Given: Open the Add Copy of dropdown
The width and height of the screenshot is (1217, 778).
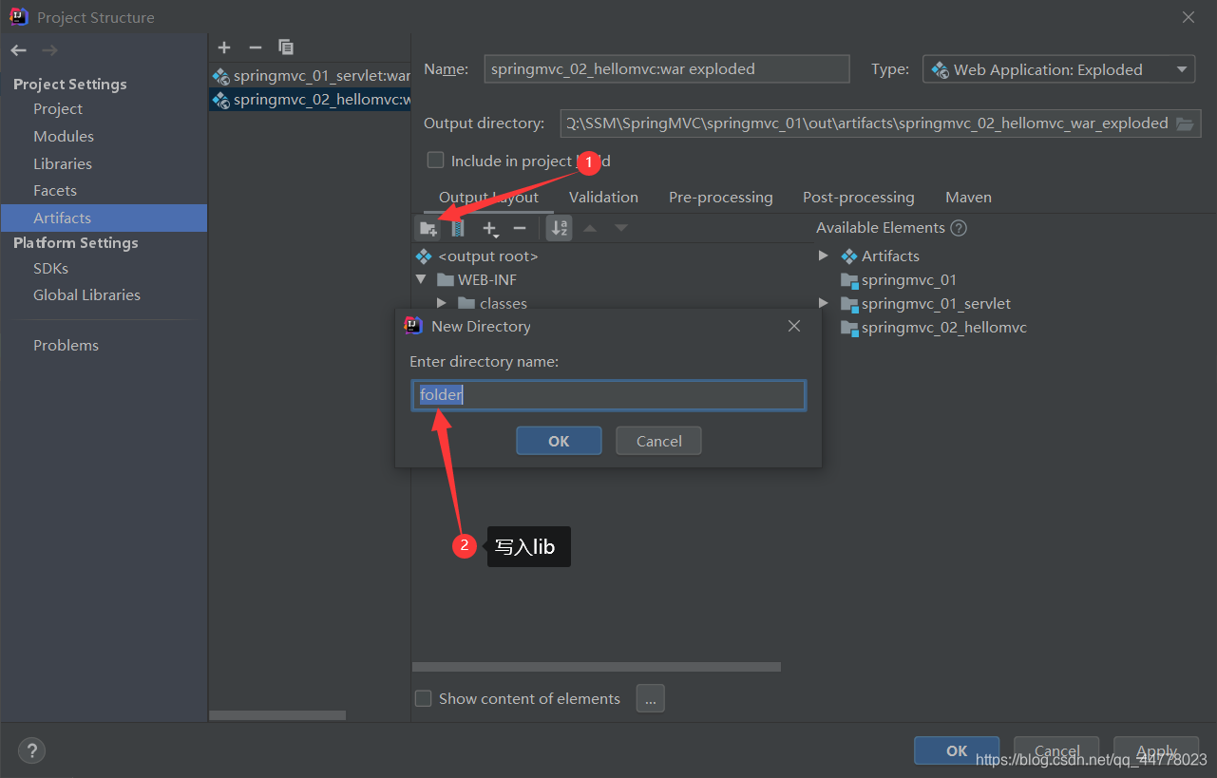Looking at the screenshot, I should 490,228.
